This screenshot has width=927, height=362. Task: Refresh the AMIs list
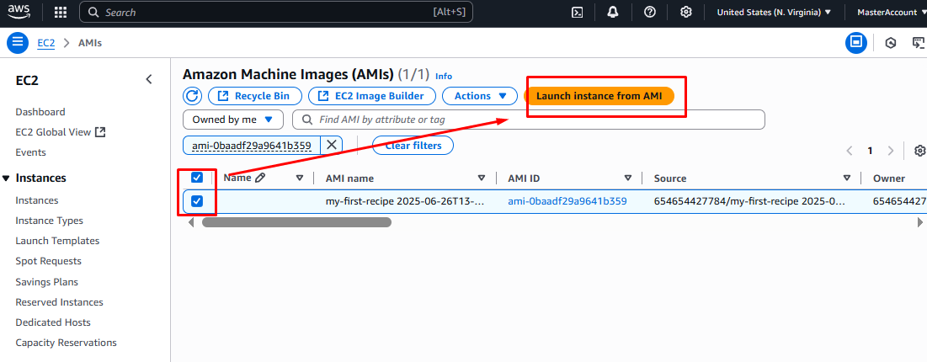[193, 96]
